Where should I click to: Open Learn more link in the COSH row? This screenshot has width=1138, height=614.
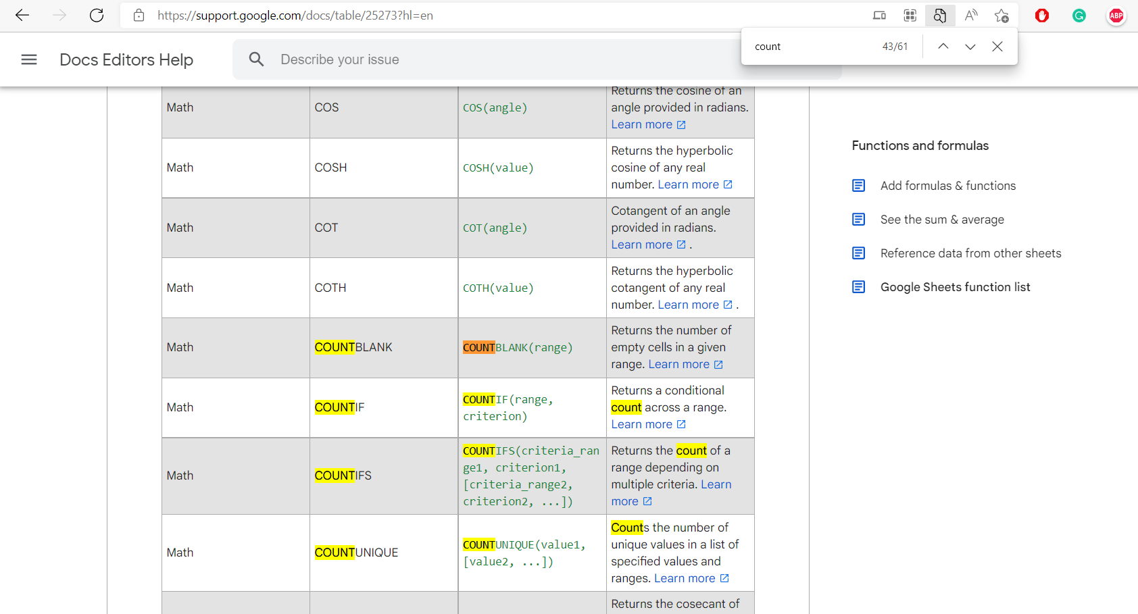[x=695, y=184]
